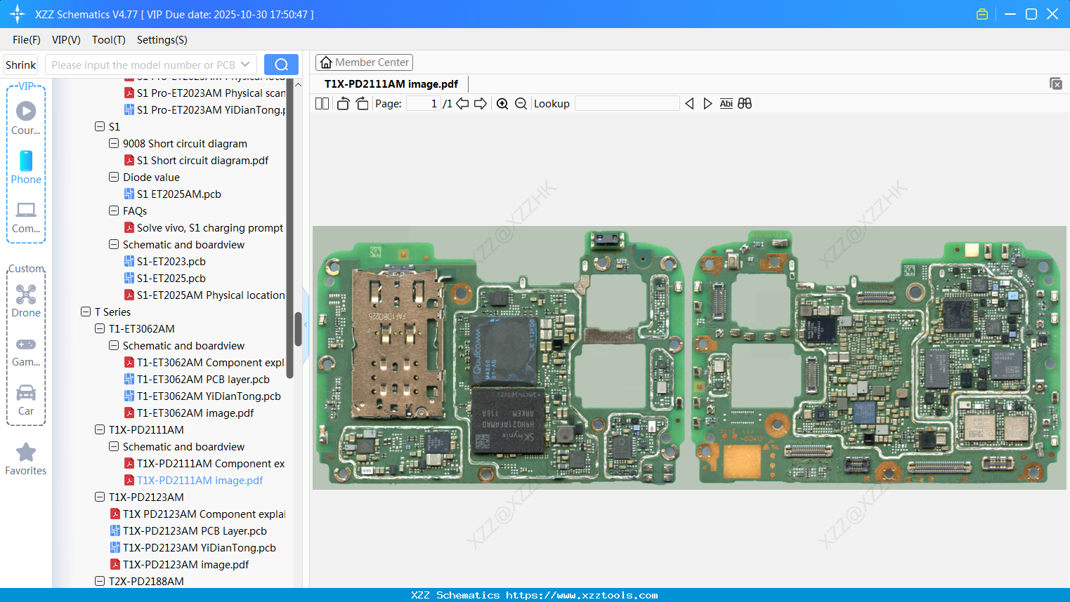Click the Lookup text input field
The height and width of the screenshot is (602, 1070).
[627, 104]
